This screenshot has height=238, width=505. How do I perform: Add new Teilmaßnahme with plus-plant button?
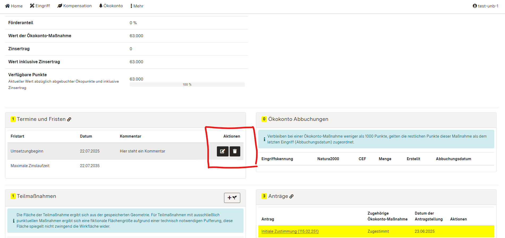(232, 198)
